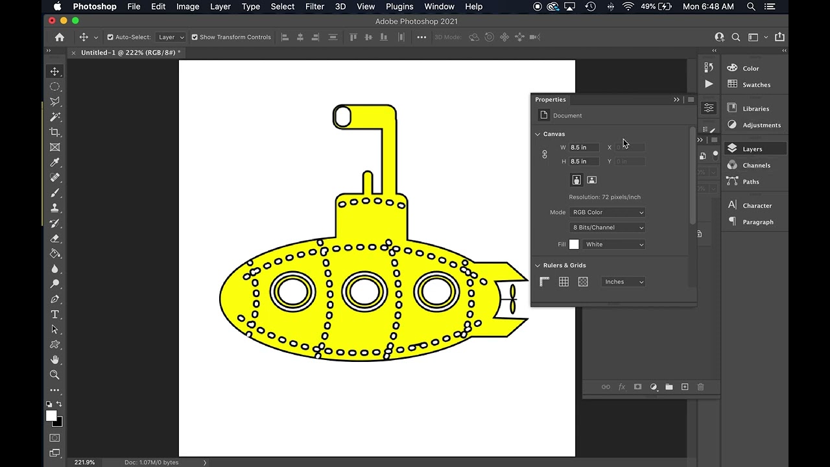
Task: Collapse the Rulers & Grids section
Action: pyautogui.click(x=538, y=265)
